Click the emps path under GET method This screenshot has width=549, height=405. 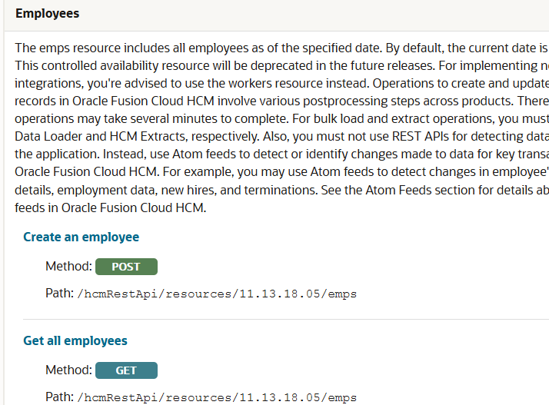coord(218,397)
